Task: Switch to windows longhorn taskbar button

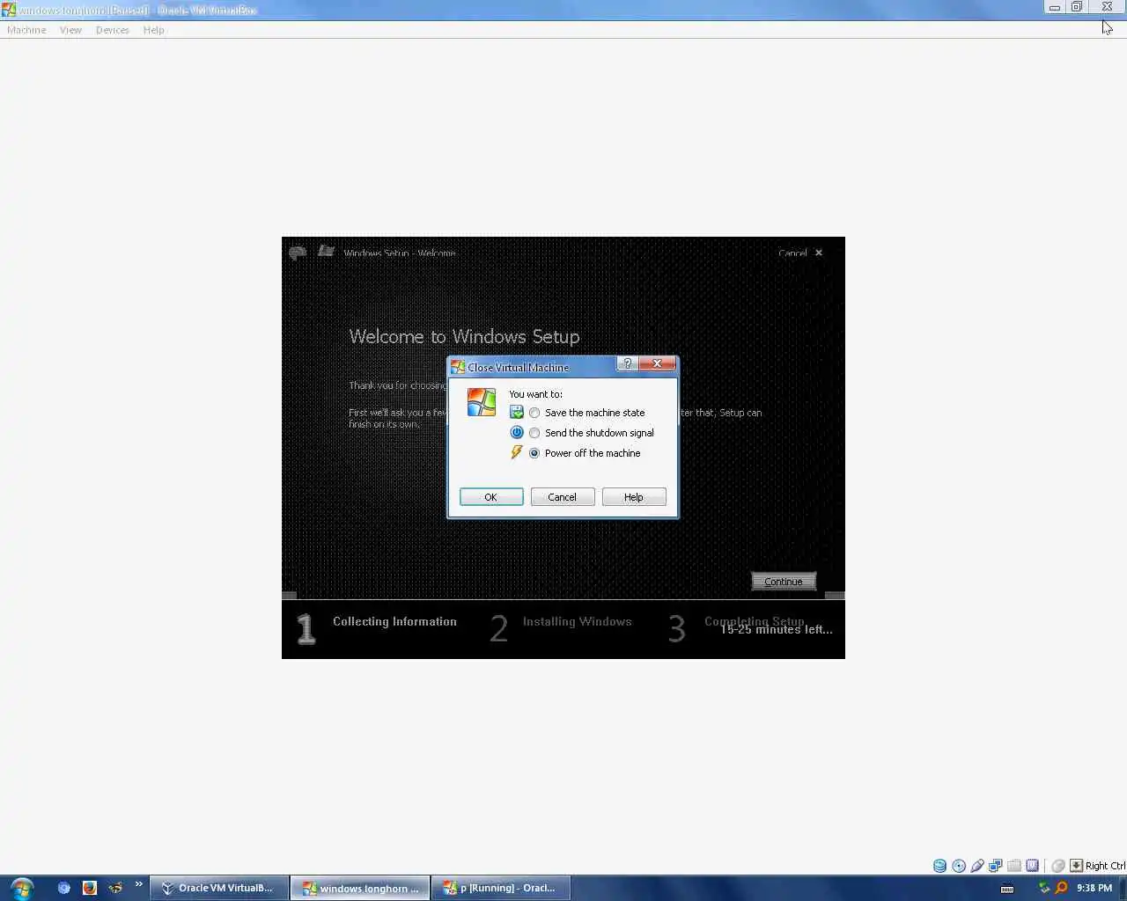Action: point(361,888)
